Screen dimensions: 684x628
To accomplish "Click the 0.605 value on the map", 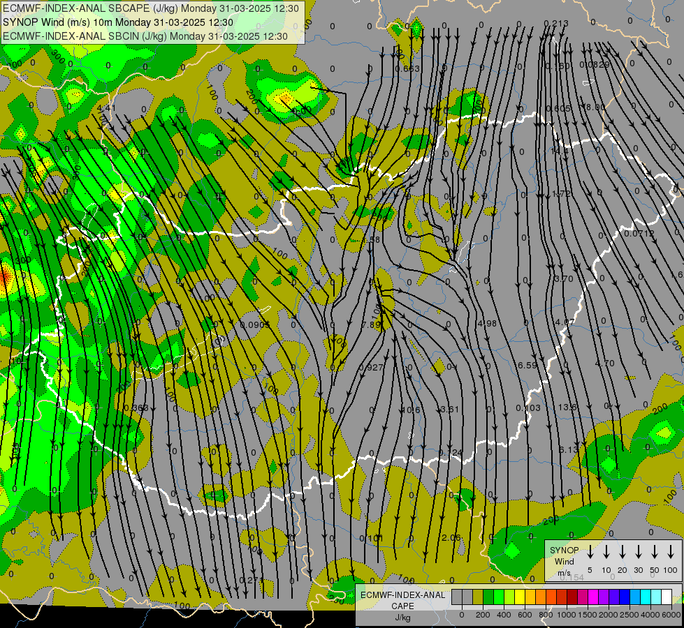I will [x=558, y=109].
